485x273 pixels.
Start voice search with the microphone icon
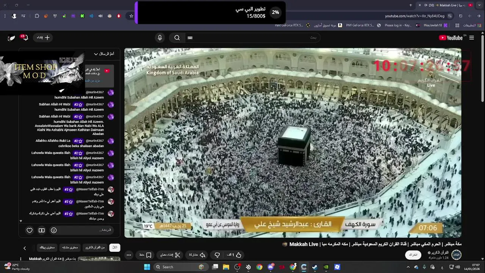(160, 38)
